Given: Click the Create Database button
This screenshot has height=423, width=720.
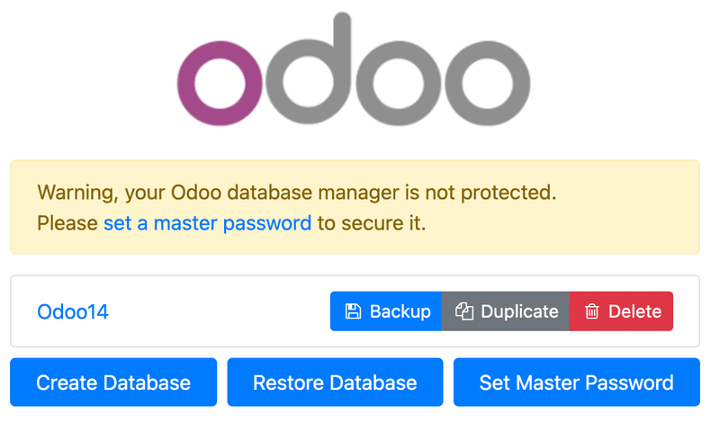Looking at the screenshot, I should tap(113, 382).
